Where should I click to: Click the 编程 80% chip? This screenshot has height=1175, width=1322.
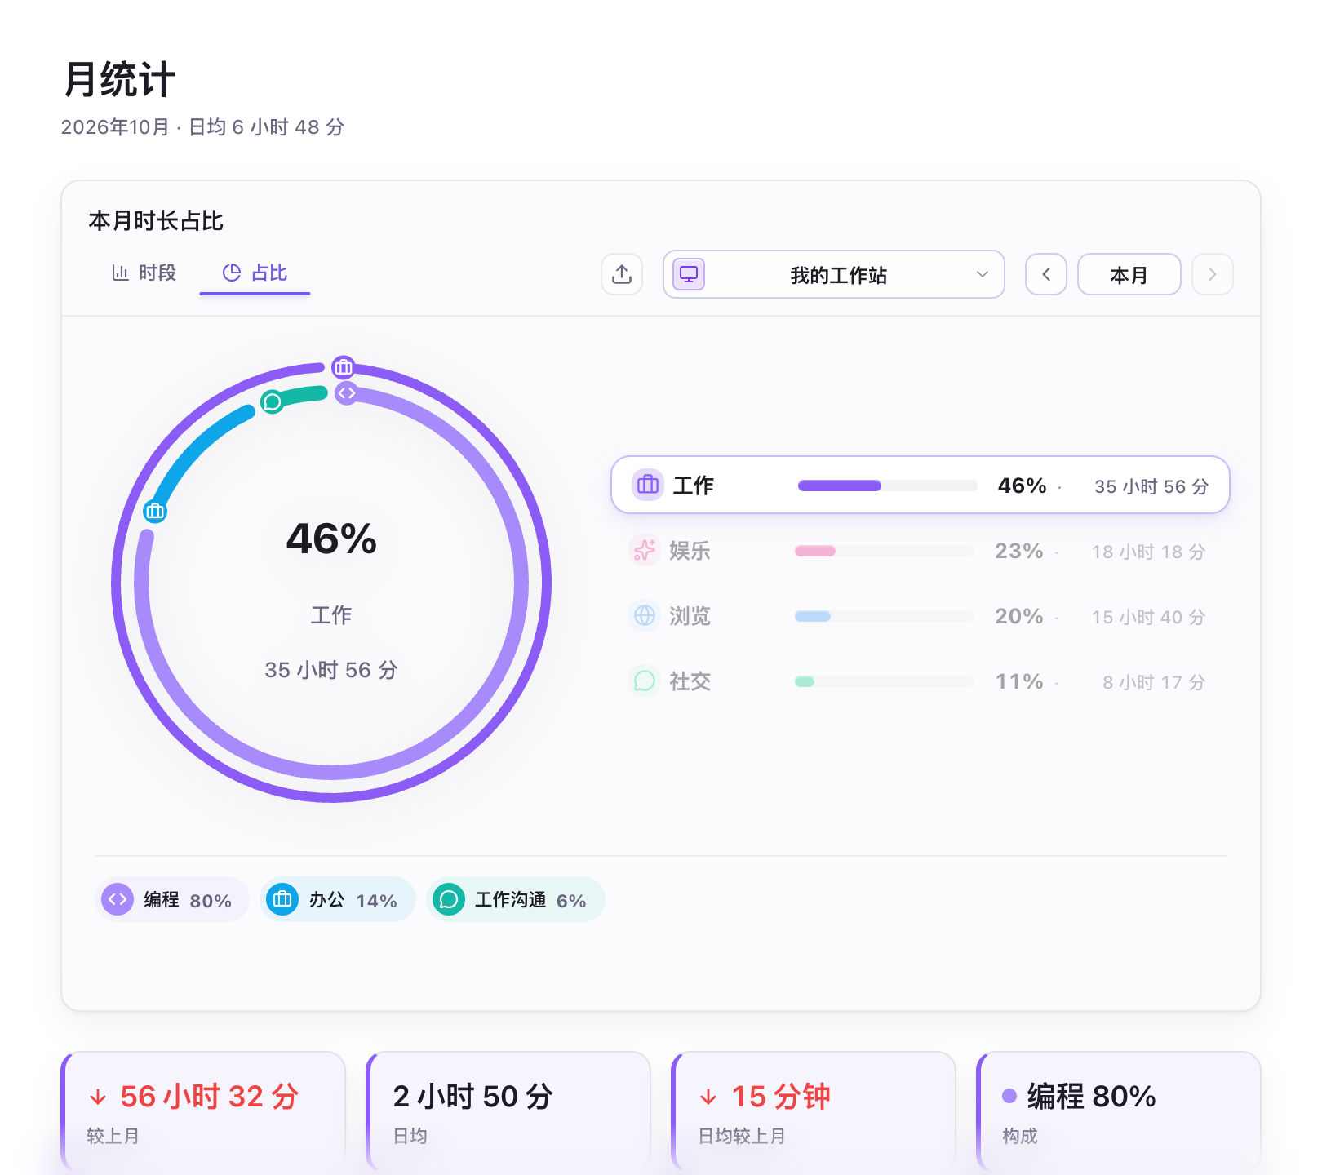[x=172, y=899]
